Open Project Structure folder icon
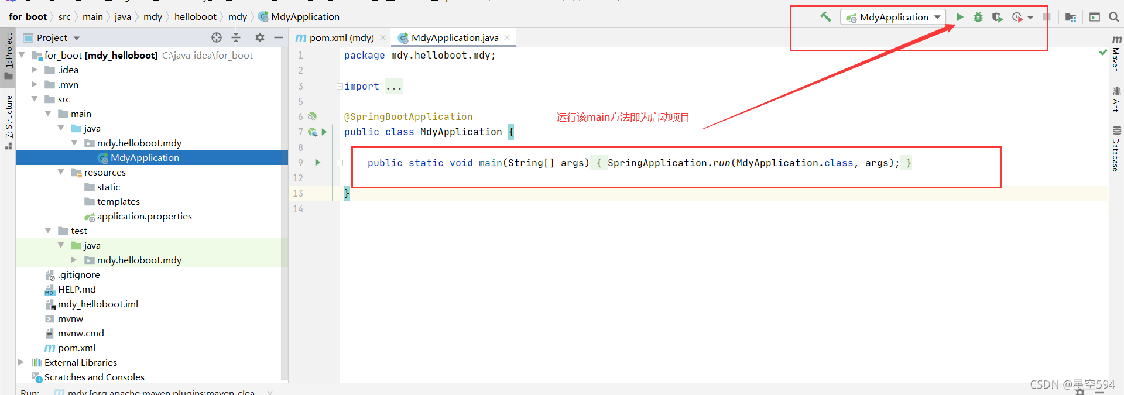The height and width of the screenshot is (395, 1124). tap(1071, 17)
